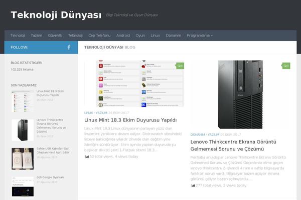Click Linux Mint app list featured image
The height and width of the screenshot is (200, 301).
[134, 83]
